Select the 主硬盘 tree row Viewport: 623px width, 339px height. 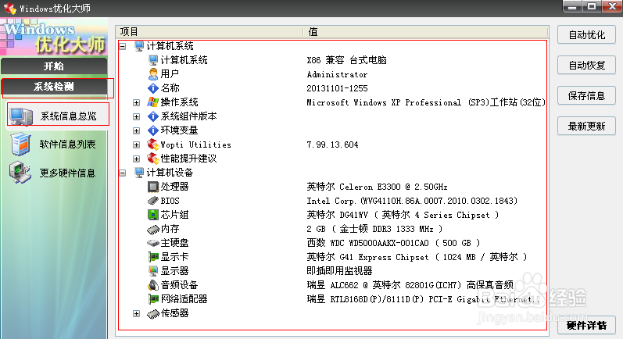tap(332, 243)
